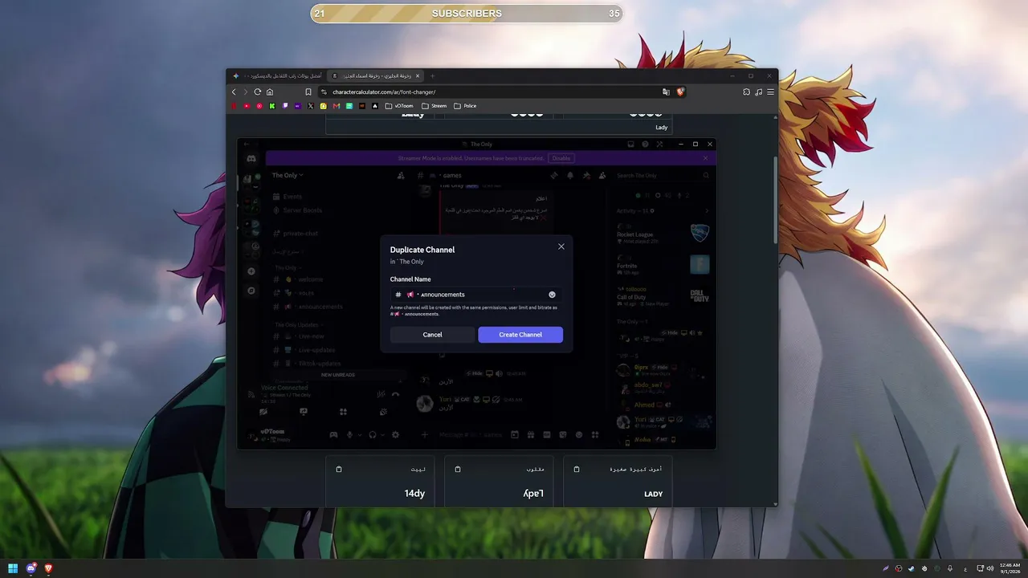
Task: Open Rocket League activity entry
Action: point(663,234)
